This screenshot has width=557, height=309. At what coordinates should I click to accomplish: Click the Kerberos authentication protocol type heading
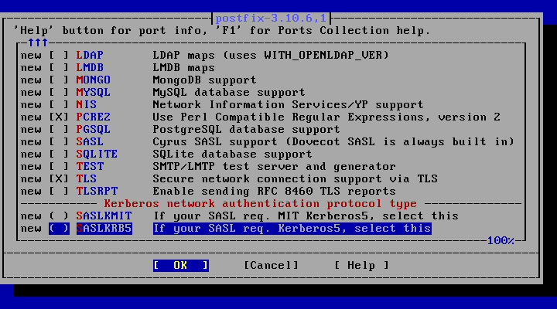pos(261,204)
